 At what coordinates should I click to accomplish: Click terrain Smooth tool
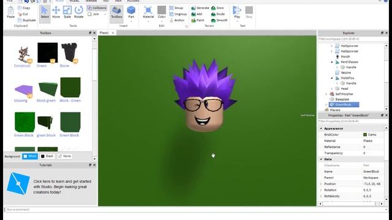pos(219,20)
